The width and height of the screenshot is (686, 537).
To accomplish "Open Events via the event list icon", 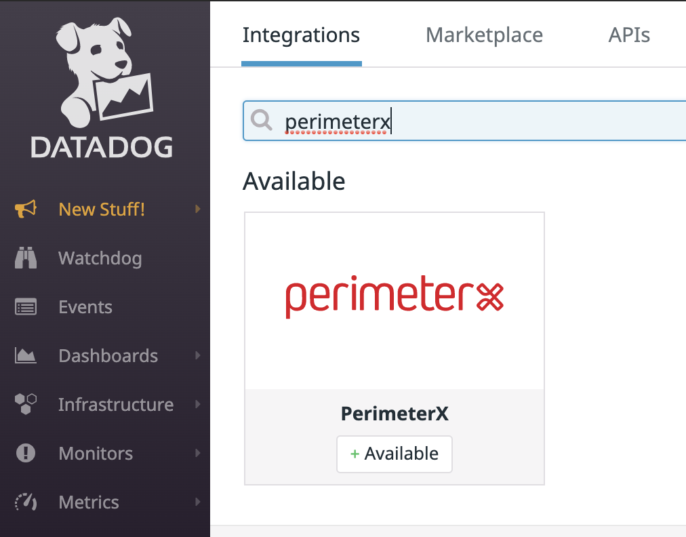I will click(x=26, y=306).
